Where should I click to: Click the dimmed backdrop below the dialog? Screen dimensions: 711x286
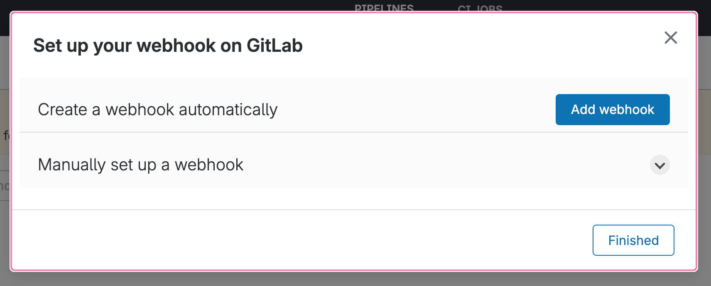(x=355, y=279)
